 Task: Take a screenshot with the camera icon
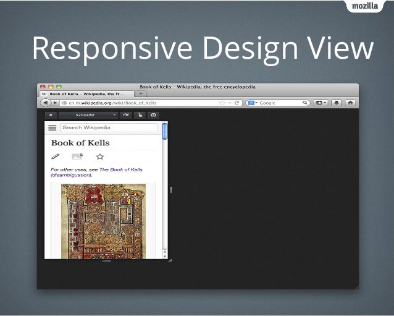[153, 115]
